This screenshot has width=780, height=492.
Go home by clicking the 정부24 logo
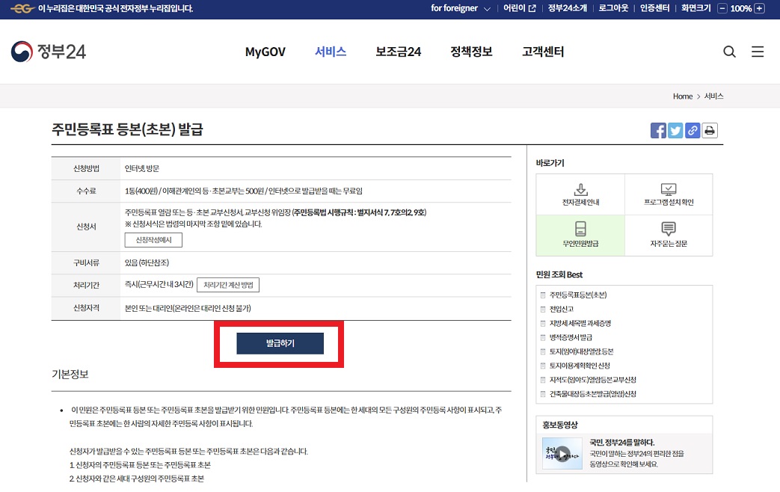pyautogui.click(x=49, y=52)
